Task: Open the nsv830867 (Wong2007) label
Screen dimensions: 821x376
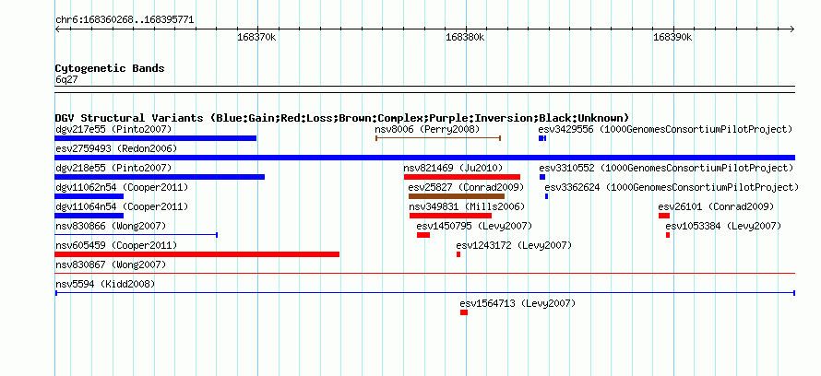Action: click(111, 264)
